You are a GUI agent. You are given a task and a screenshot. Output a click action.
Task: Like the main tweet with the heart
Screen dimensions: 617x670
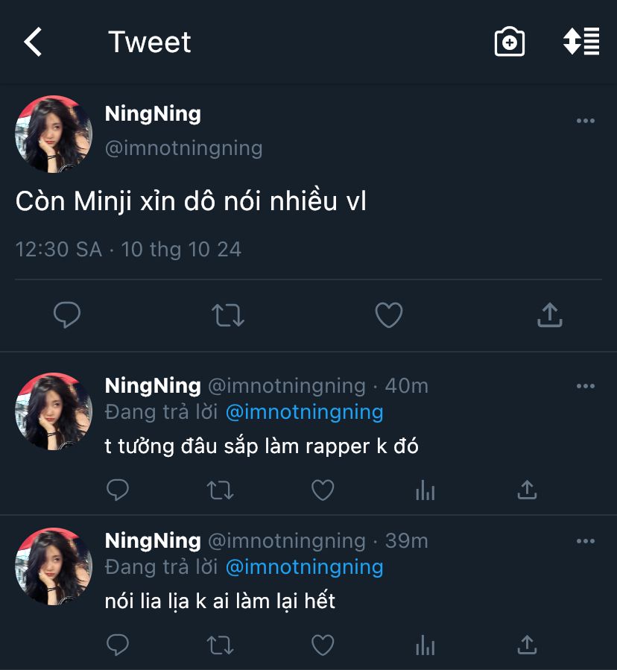[x=388, y=315]
